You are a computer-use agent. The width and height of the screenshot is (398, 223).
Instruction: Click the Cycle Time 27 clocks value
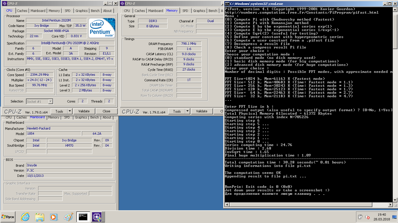tap(189, 70)
